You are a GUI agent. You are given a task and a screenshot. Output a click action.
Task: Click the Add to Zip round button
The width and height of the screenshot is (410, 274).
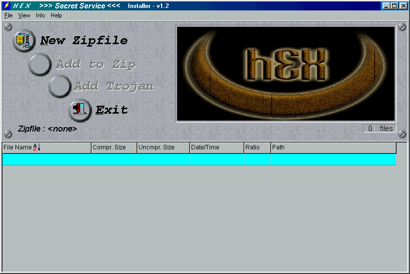[x=40, y=65]
